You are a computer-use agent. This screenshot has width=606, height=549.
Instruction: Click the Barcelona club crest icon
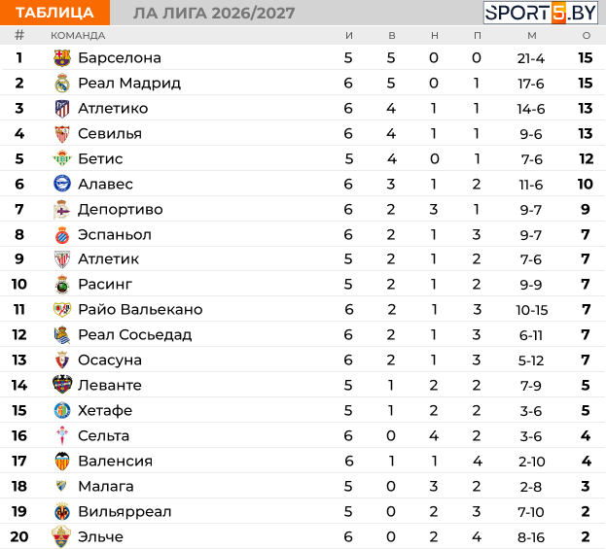[x=62, y=58]
